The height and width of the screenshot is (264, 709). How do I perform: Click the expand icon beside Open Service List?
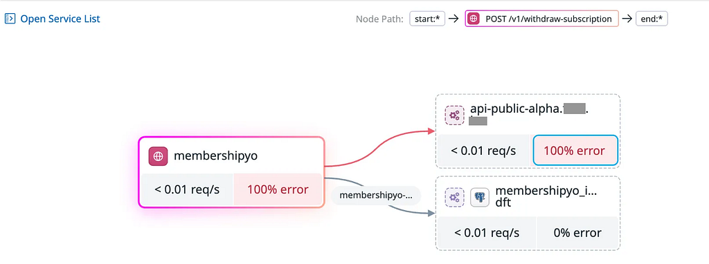10,19
